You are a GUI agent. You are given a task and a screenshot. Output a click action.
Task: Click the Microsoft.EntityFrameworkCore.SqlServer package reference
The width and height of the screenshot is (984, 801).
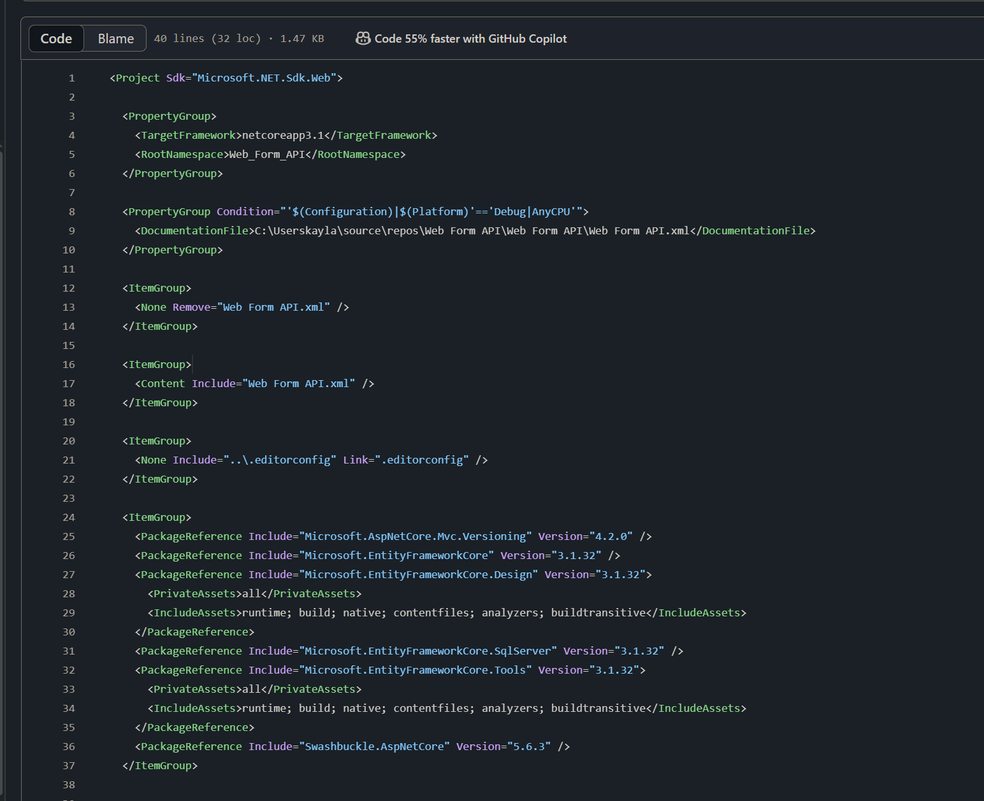click(409, 651)
